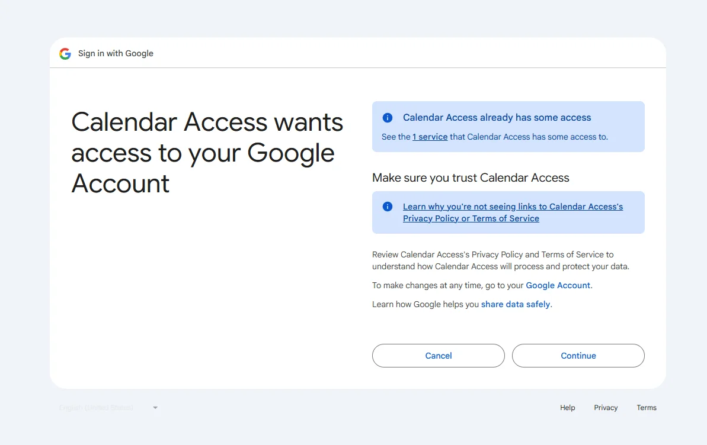Click the dropdown arrow next to the language

tap(155, 407)
